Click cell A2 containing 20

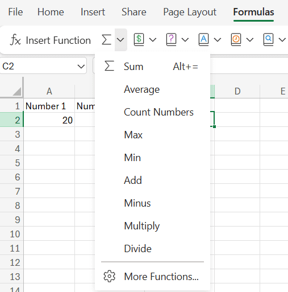49,120
